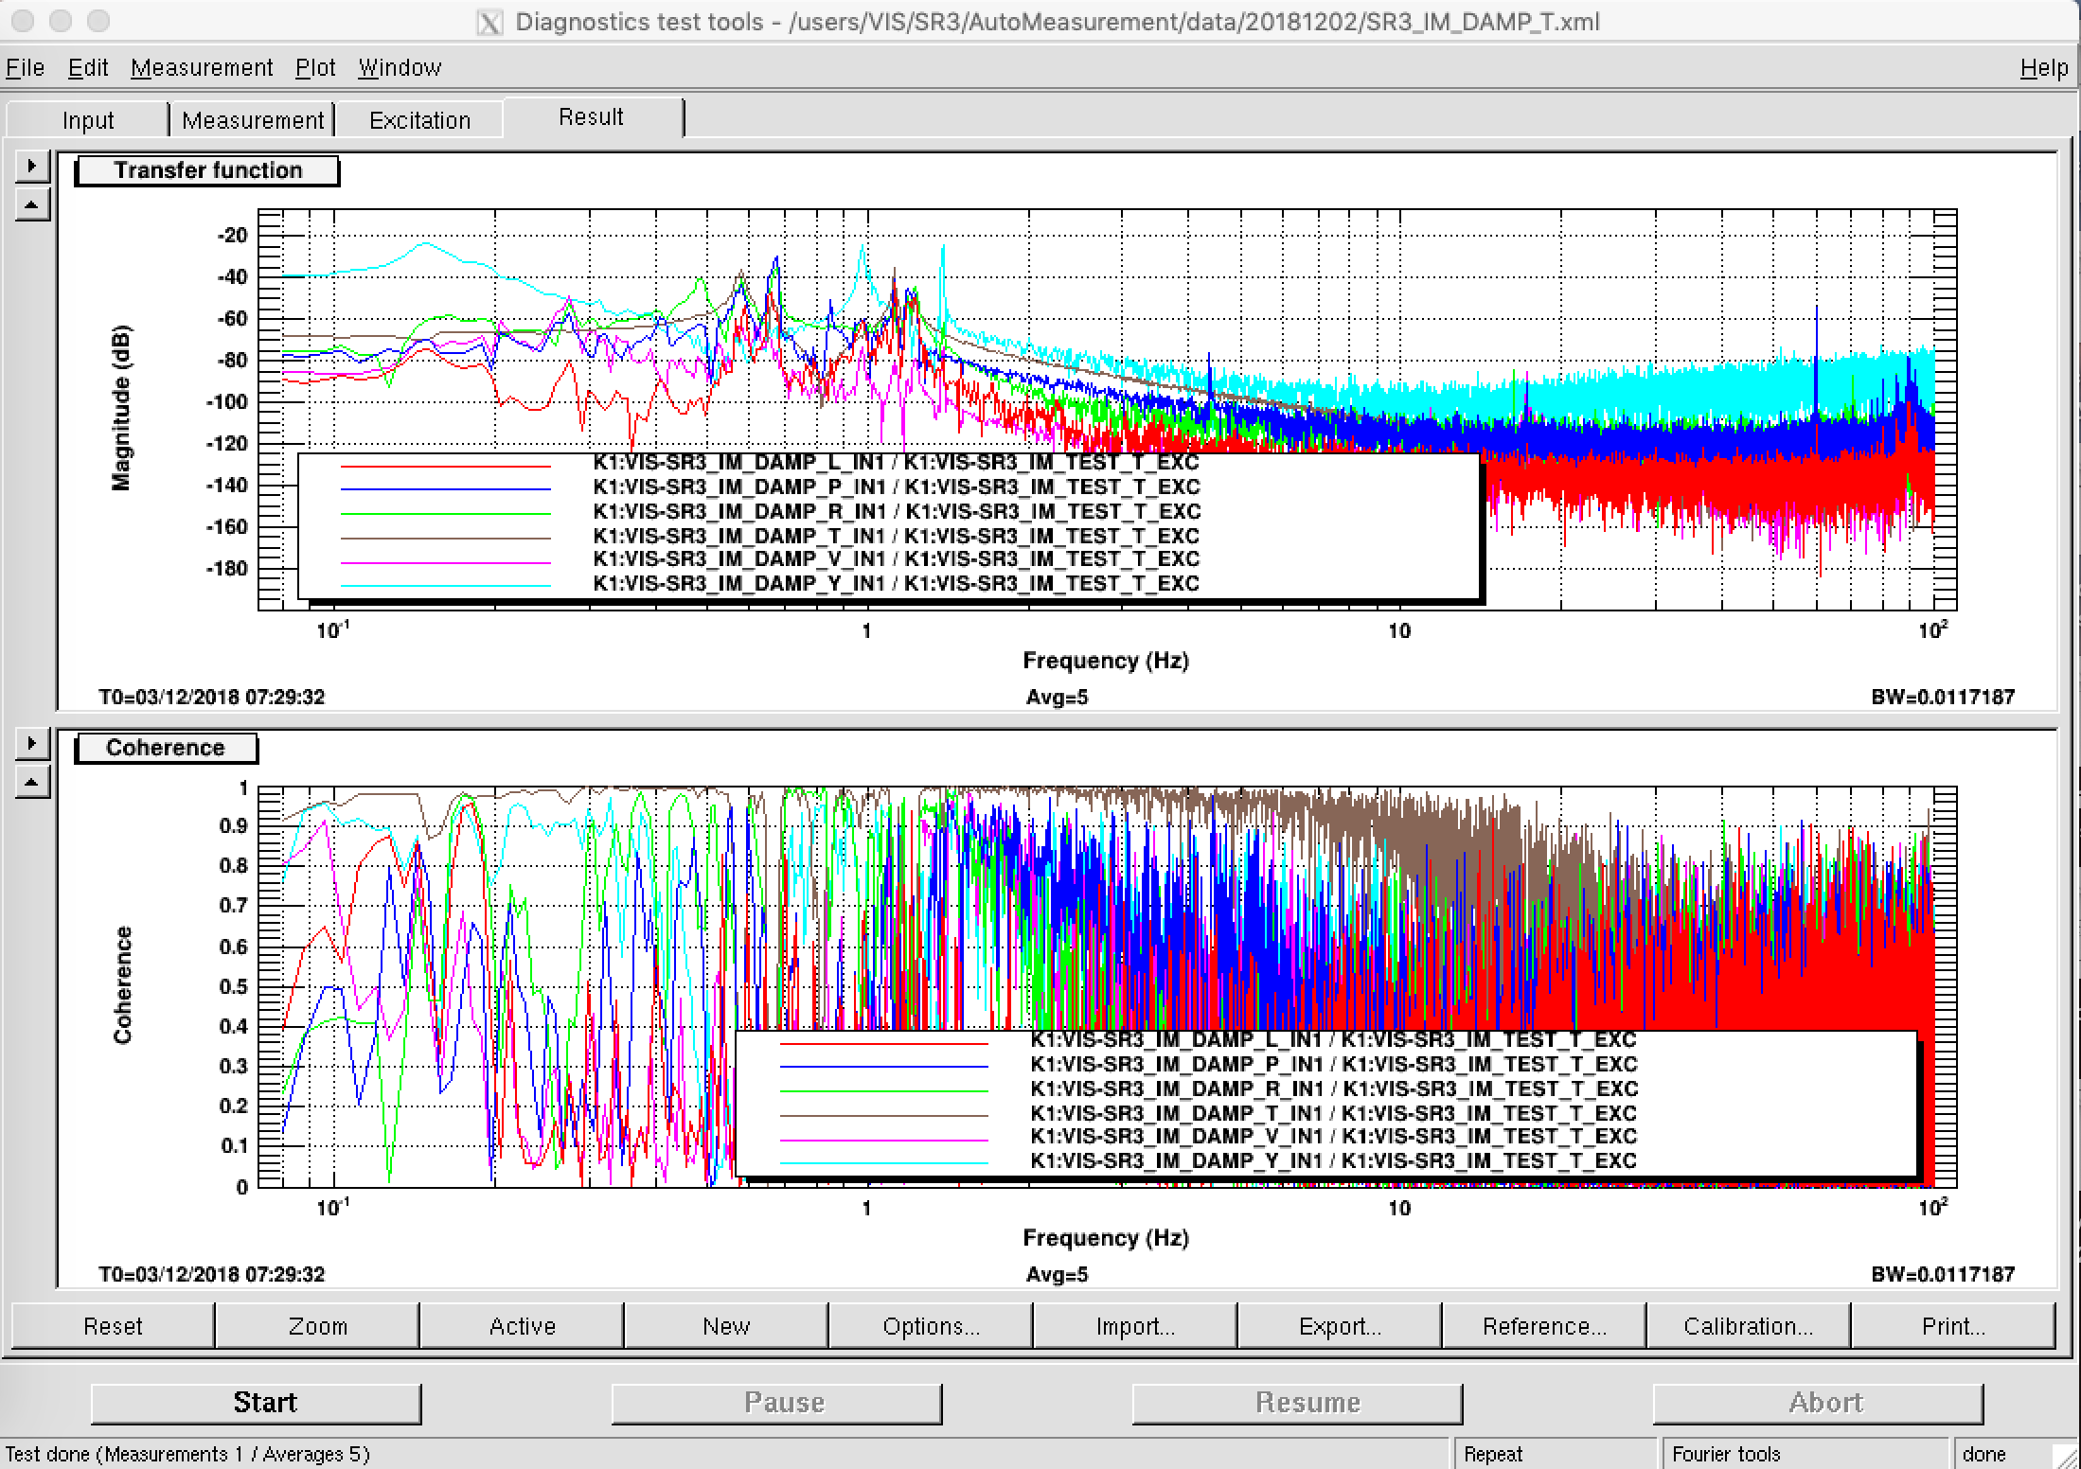
Task: Click the Transfer function plot title box
Action: [x=207, y=170]
